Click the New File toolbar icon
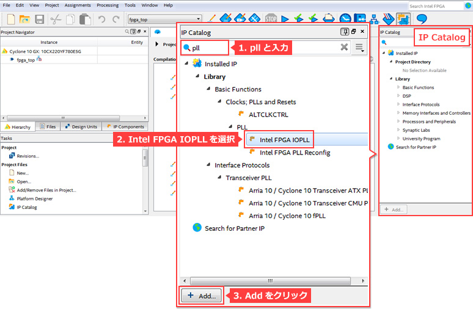Viewport: 473px width, 309px height. pyautogui.click(x=11, y=20)
